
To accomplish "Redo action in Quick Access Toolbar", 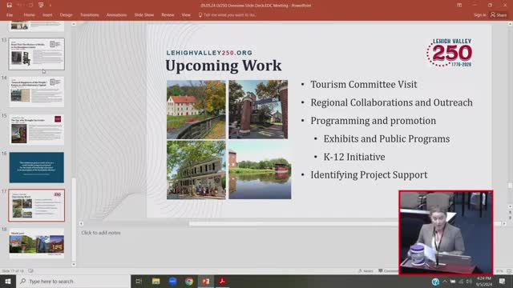I will coord(30,5).
